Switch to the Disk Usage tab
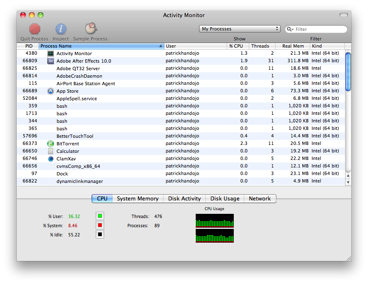Viewport: 368px width, 284px height. tap(225, 198)
